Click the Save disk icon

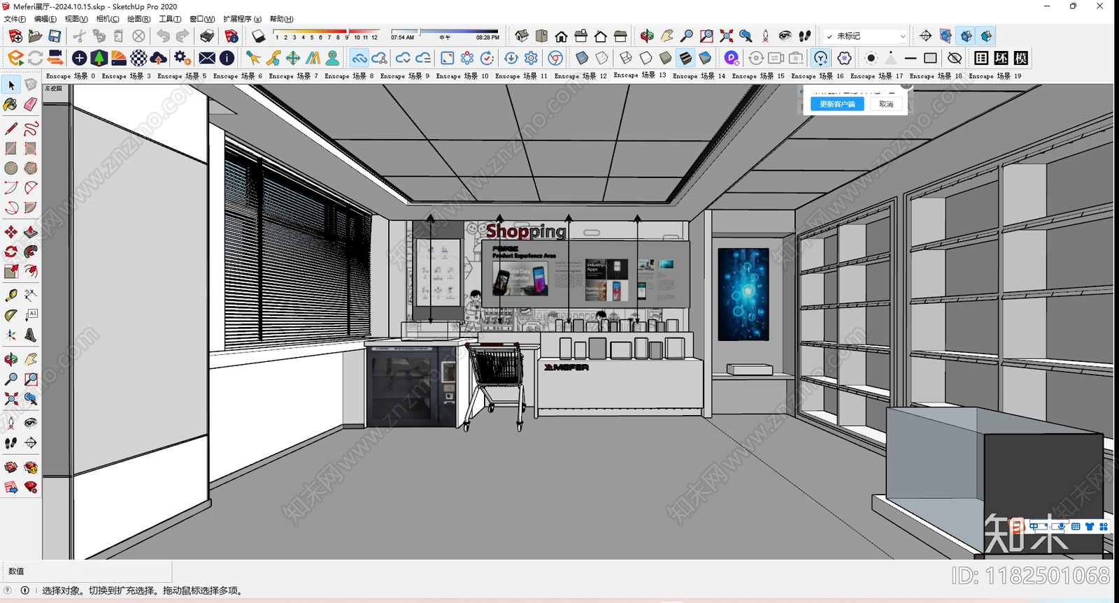coord(55,36)
